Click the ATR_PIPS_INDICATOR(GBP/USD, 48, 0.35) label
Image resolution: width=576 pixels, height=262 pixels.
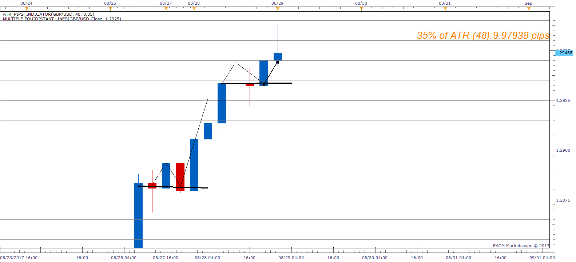pyautogui.click(x=48, y=14)
